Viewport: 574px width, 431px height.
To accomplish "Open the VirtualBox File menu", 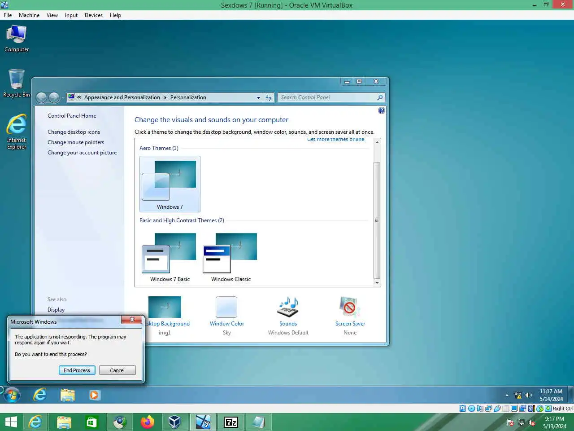I will (x=8, y=15).
